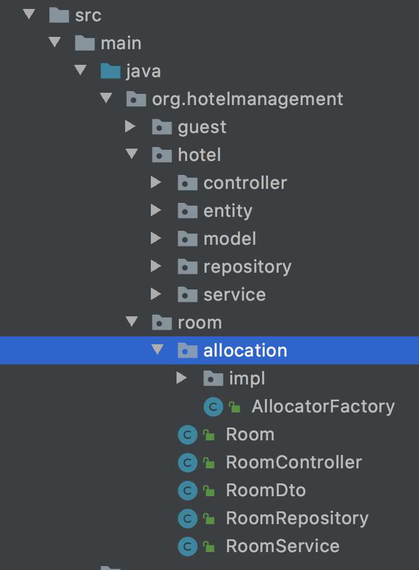Image resolution: width=419 pixels, height=570 pixels.
Task: Collapse the org.hotelmanagement package arrow
Action: point(106,98)
